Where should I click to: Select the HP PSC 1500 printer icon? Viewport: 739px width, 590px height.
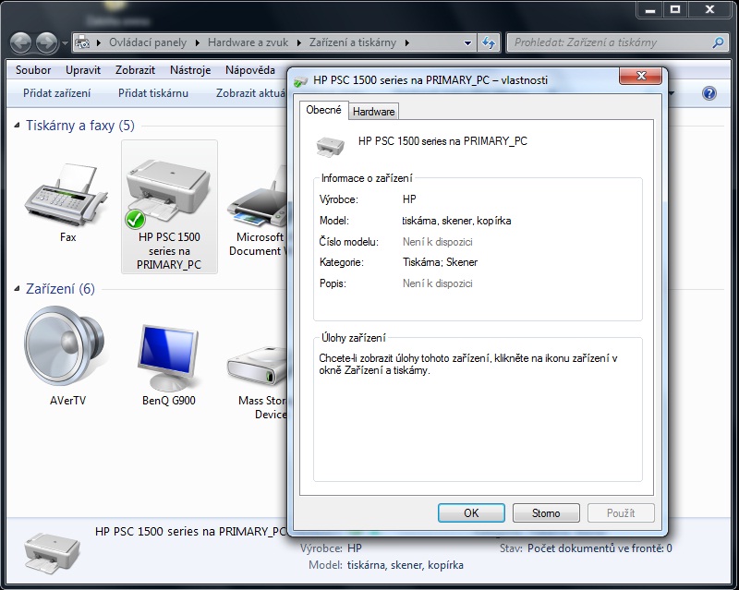coord(168,193)
